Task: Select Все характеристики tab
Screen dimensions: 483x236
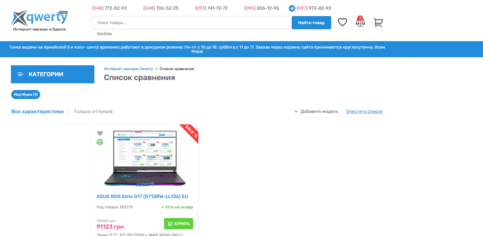Action: point(38,112)
